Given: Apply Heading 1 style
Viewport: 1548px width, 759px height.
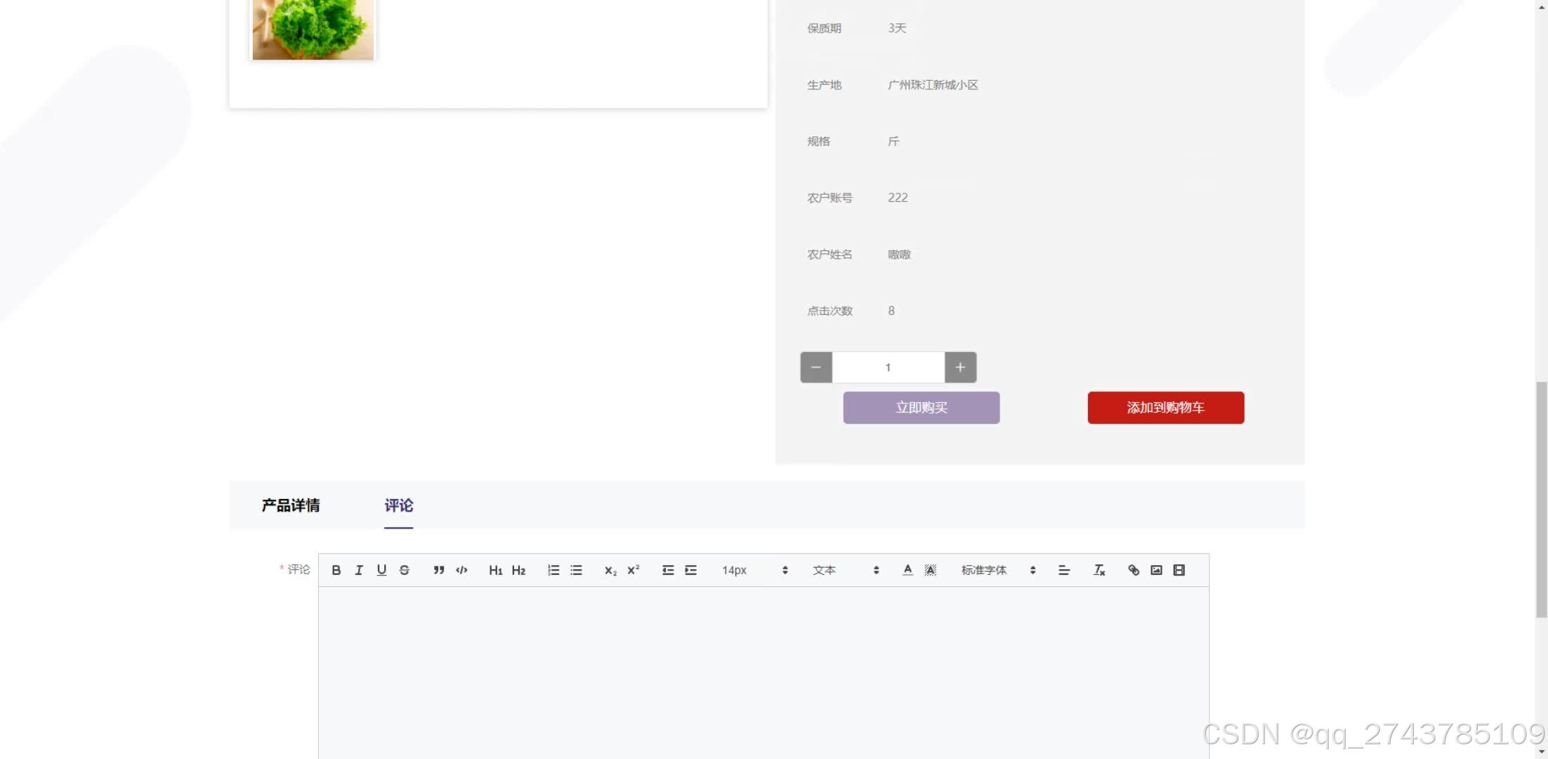Looking at the screenshot, I should (x=495, y=570).
